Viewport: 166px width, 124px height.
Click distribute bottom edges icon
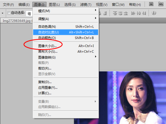click(126, 13)
